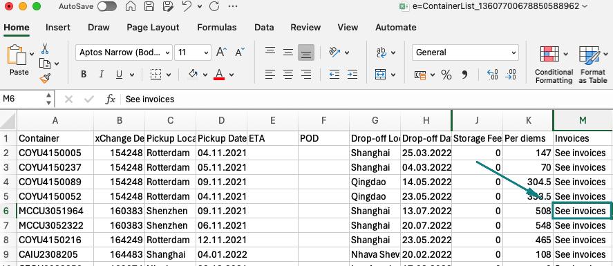Click the Percent Style icon
Screen dimensions: 613x266
click(x=446, y=75)
